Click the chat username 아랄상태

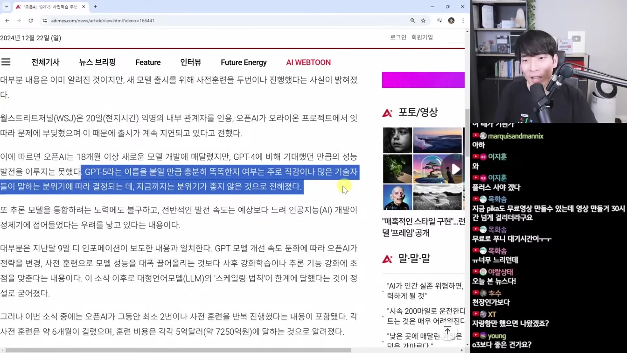[x=501, y=272]
